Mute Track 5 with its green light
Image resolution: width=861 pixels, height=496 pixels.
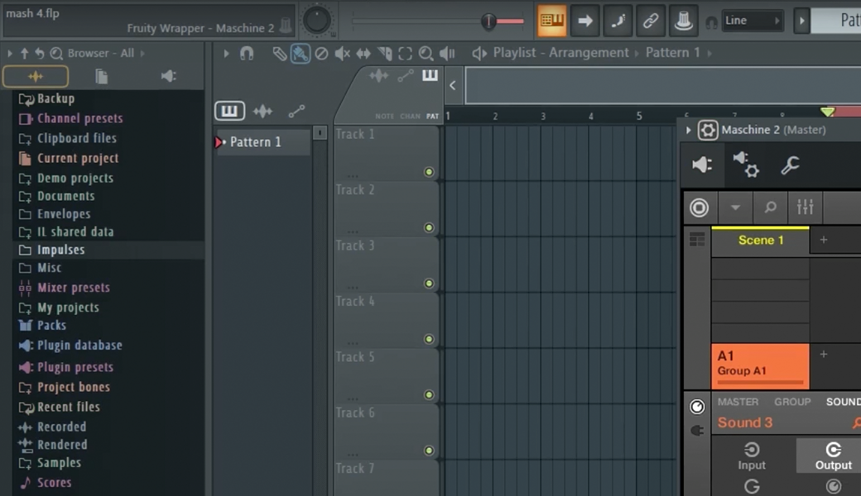(x=429, y=394)
